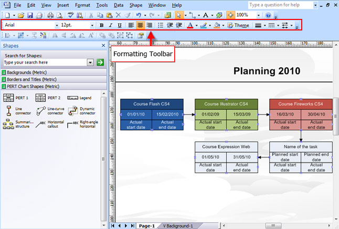Click the Ungroup shapes icon
Image resolution: width=339 pixels, height=229 pixels.
coord(129,35)
